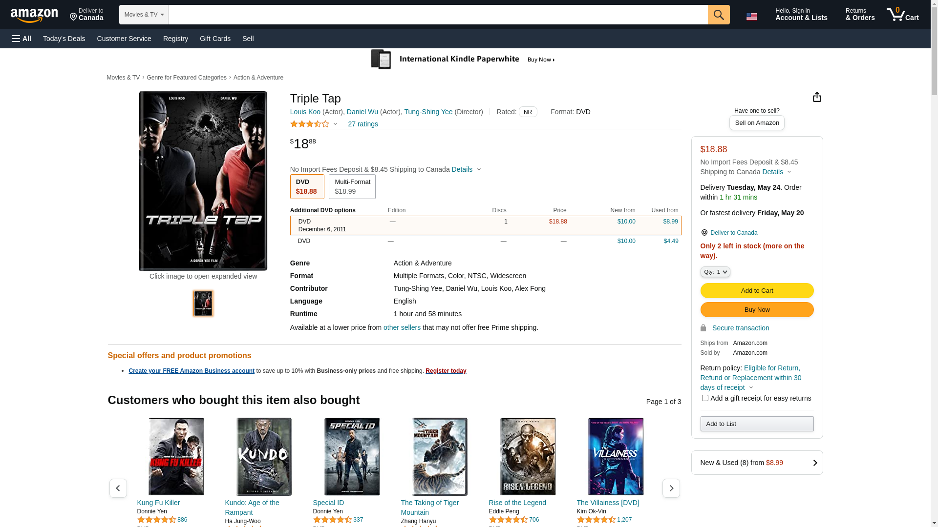Open the All hamburger menu
Viewport: 938px width, 527px height.
click(21, 39)
